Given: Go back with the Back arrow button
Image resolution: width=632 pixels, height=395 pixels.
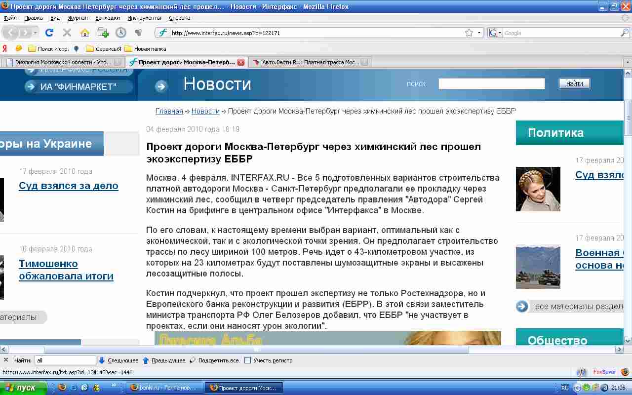Looking at the screenshot, I should click(11, 33).
